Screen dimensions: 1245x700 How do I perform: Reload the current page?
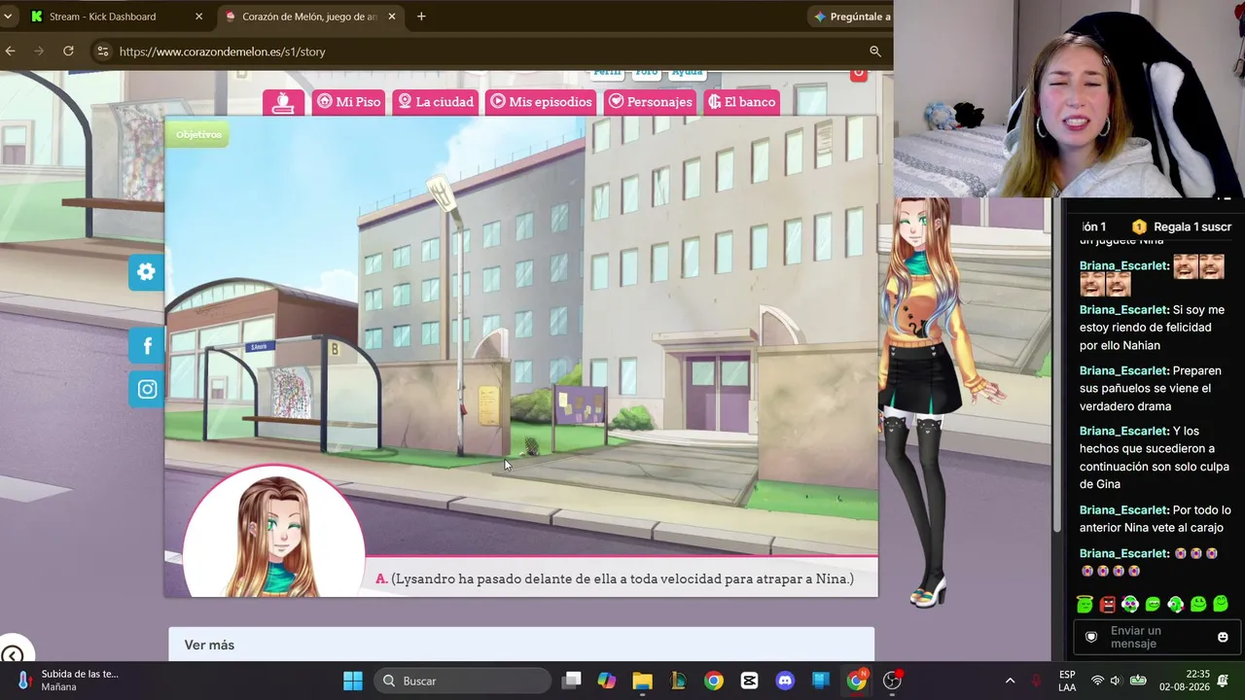pos(68,52)
